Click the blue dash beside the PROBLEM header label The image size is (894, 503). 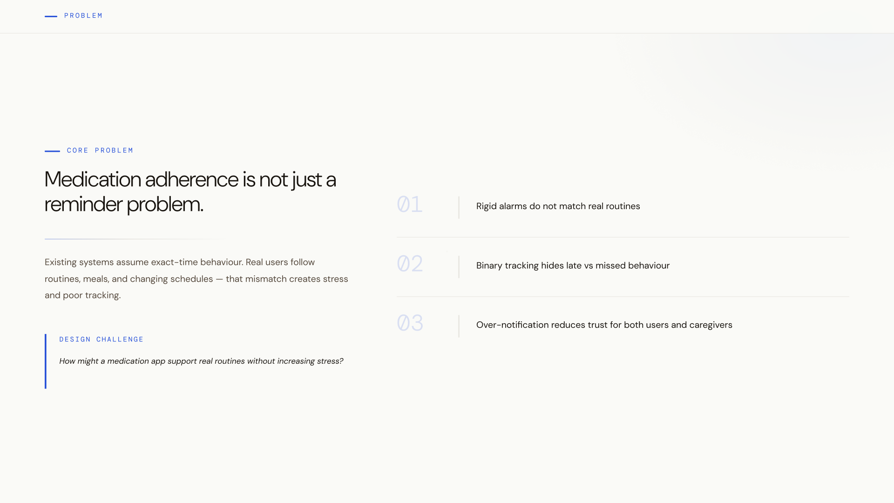click(x=51, y=16)
